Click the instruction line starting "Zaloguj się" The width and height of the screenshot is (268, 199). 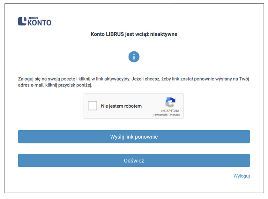pyautogui.click(x=134, y=79)
